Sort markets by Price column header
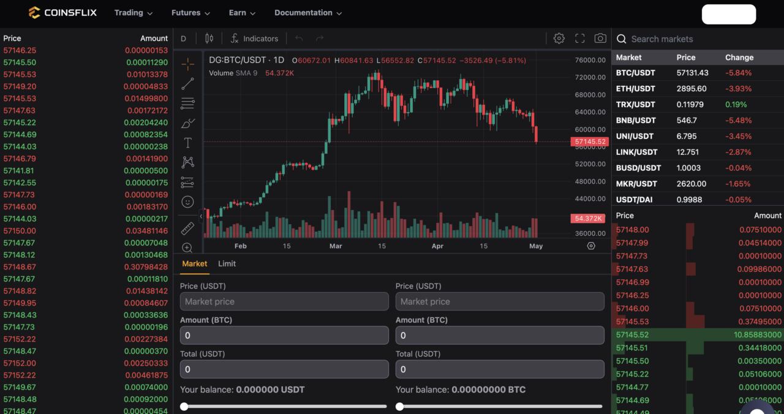The image size is (784, 414). (x=686, y=58)
